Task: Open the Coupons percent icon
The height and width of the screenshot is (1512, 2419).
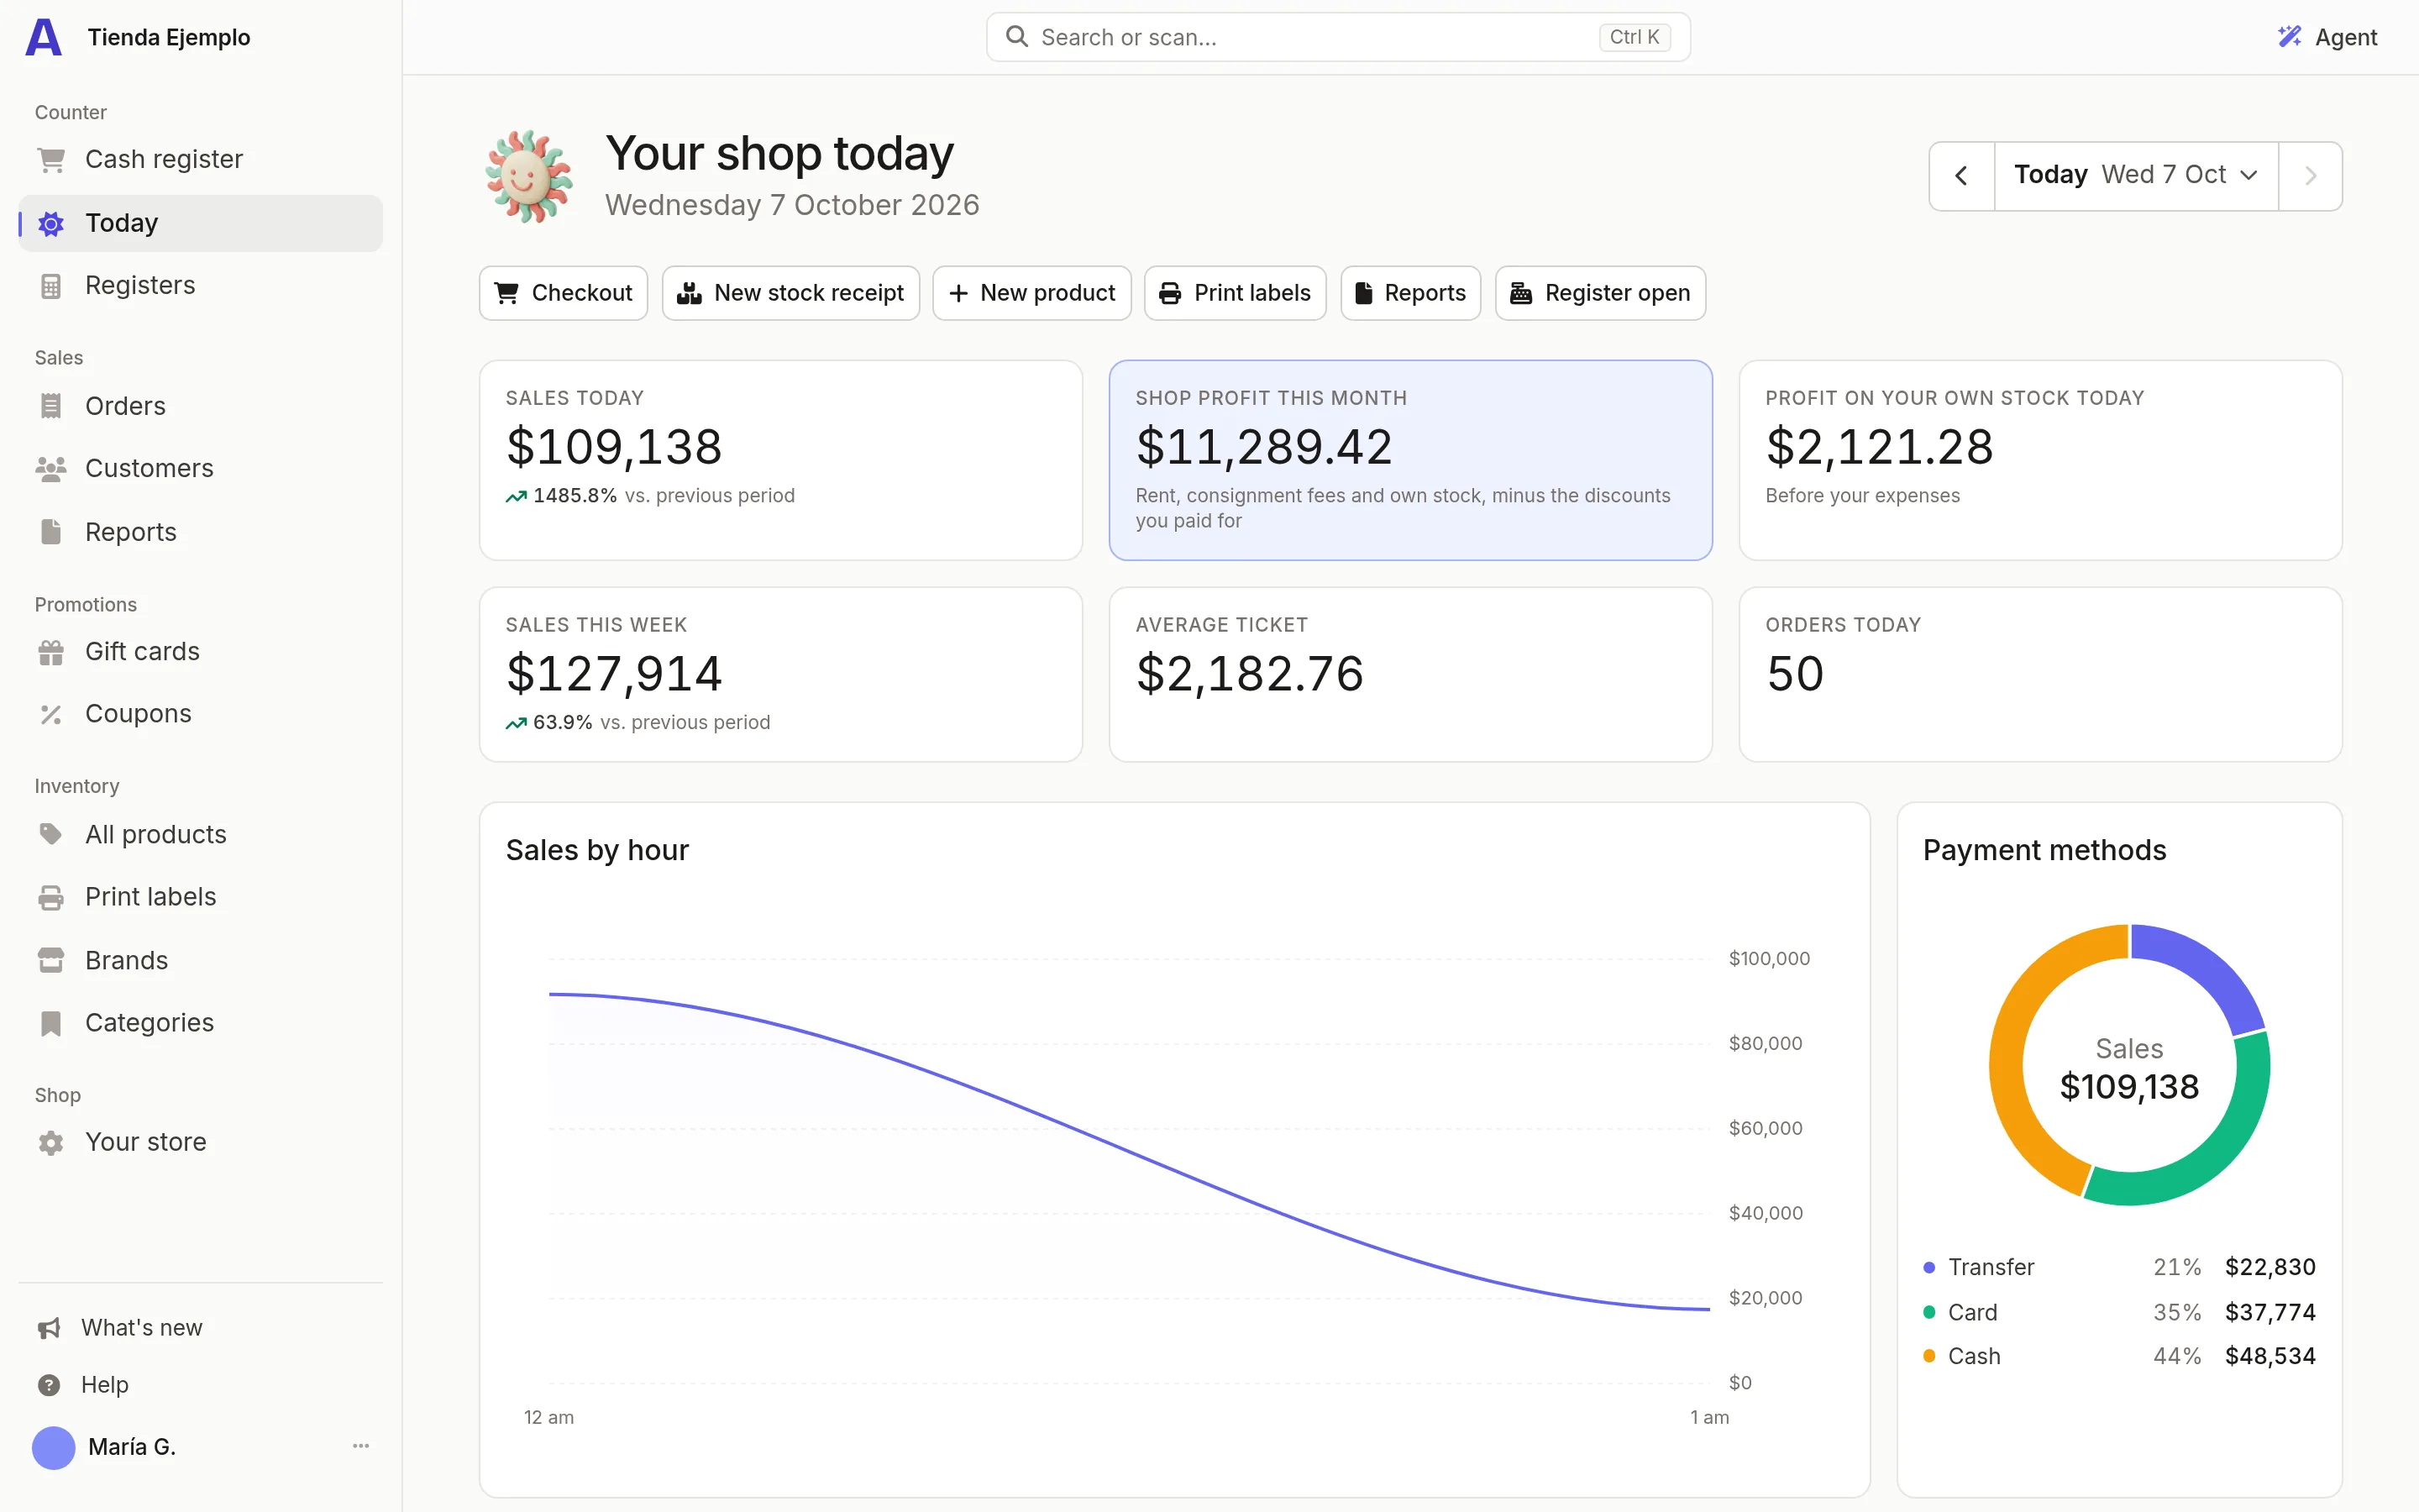Action: [51, 714]
